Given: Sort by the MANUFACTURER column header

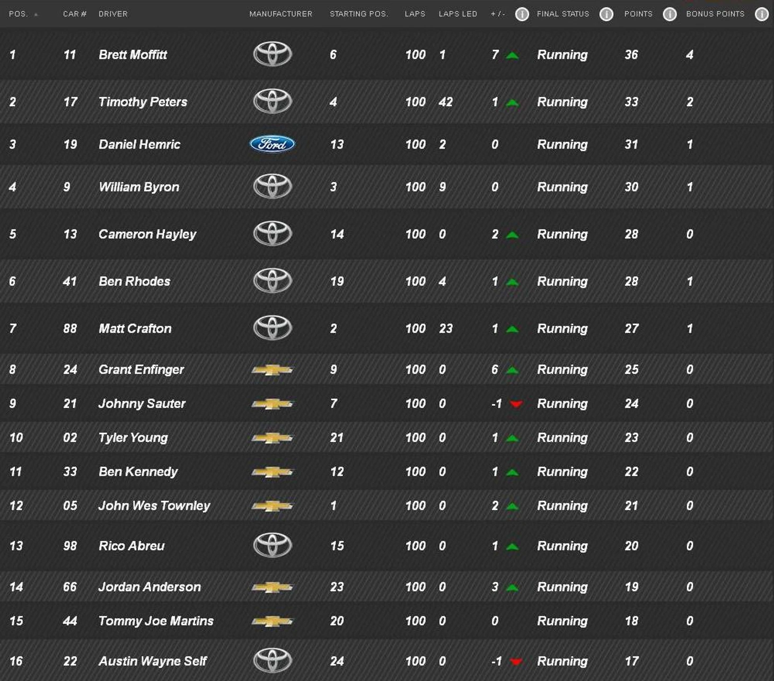Looking at the screenshot, I should coord(281,14).
